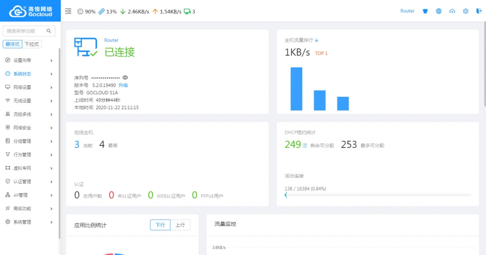Expand the 网络设置 menu
The height and width of the screenshot is (255, 486).
point(28,87)
